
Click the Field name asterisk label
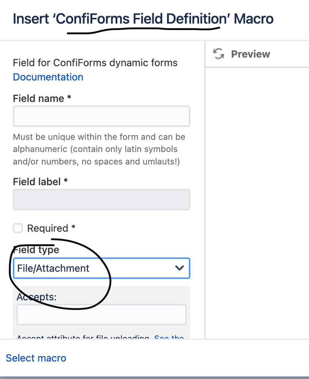click(x=40, y=98)
